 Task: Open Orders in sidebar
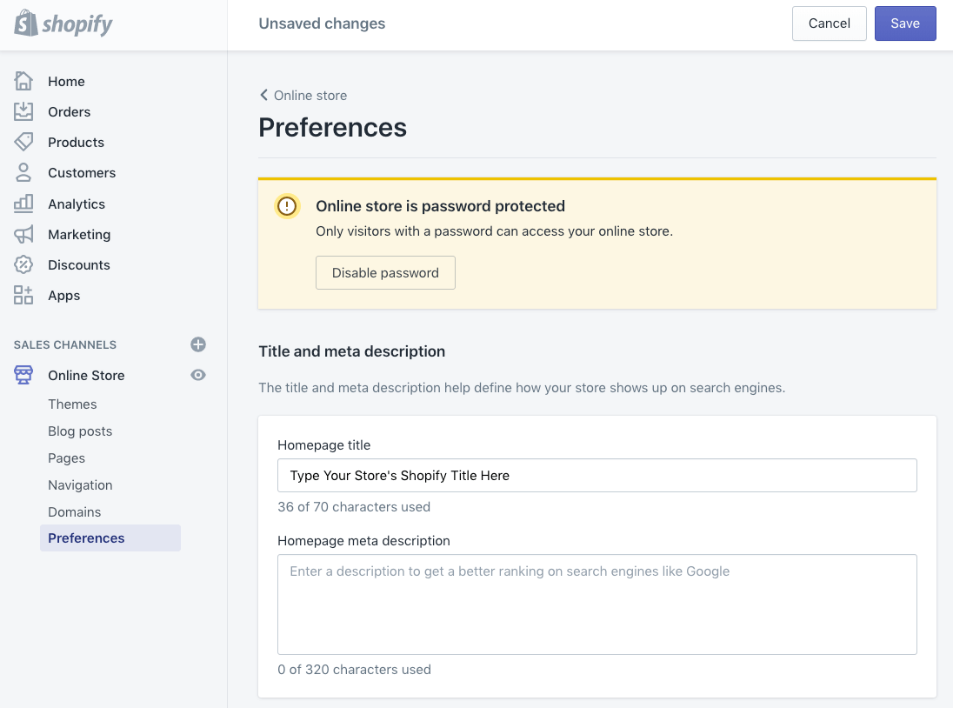(x=70, y=112)
